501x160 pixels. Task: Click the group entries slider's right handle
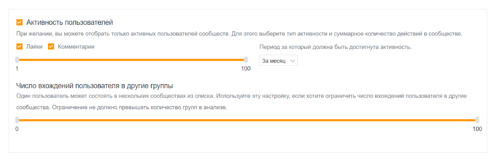point(477,120)
